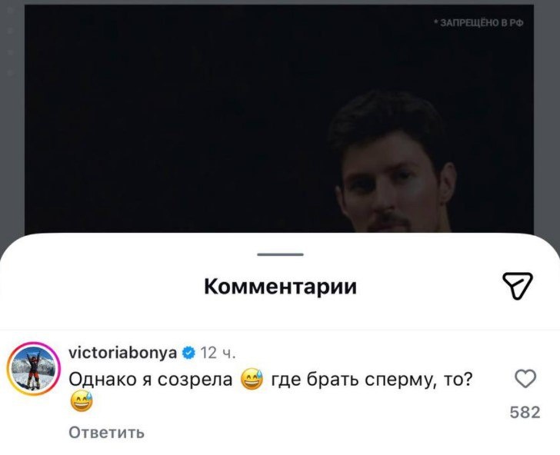View likes via the 582 count
The height and width of the screenshot is (455, 560).
click(x=525, y=412)
